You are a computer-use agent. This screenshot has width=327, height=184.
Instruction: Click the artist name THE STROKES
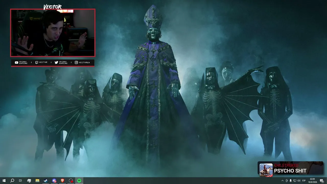[286, 165]
